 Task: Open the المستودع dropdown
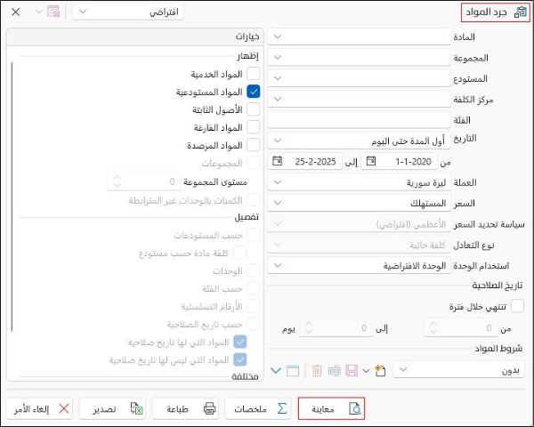359,78
